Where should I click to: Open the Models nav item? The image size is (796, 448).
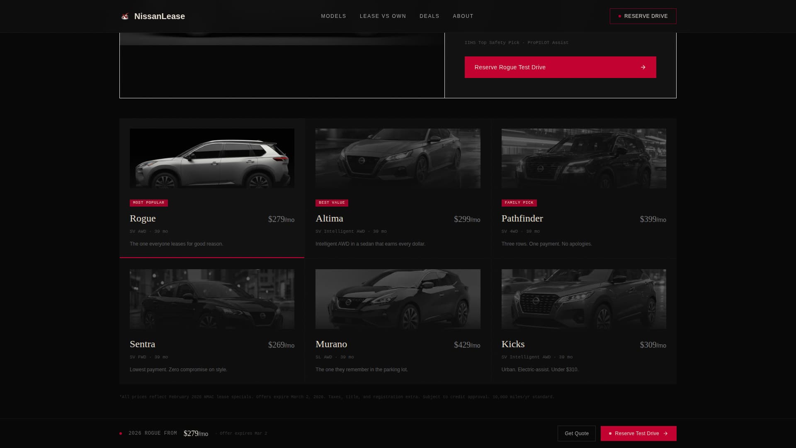[333, 16]
